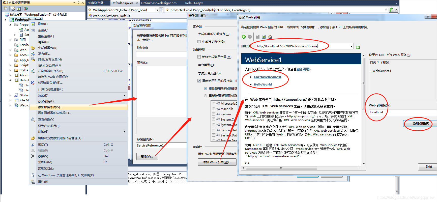
Task: Click the help question mark button
Action: (x=427, y=16)
